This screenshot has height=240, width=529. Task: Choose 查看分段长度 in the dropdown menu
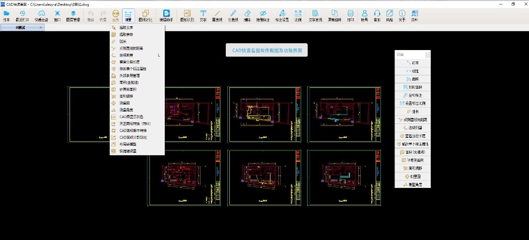pos(137,62)
